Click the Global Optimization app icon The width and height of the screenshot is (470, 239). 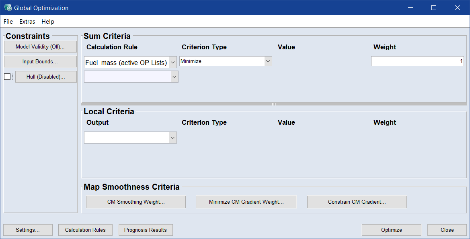[8, 8]
